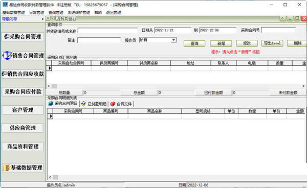Click detail list scrollbar left arrow
The image size is (307, 188).
[50, 177]
